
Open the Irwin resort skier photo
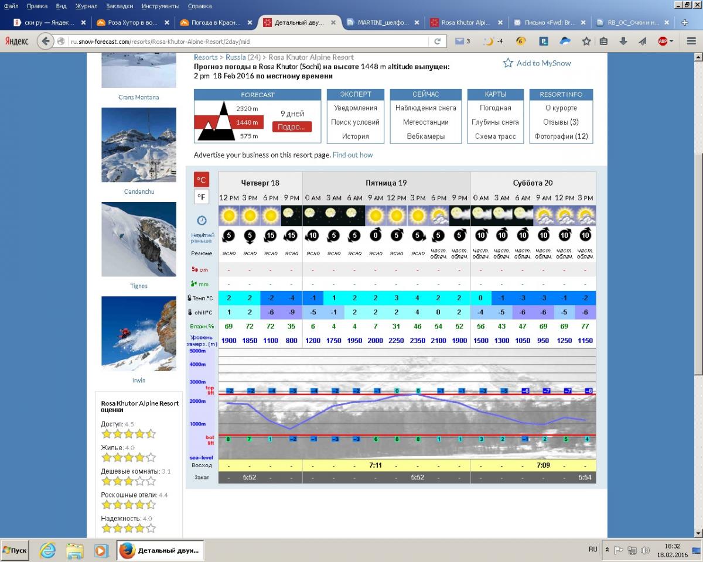(139, 334)
